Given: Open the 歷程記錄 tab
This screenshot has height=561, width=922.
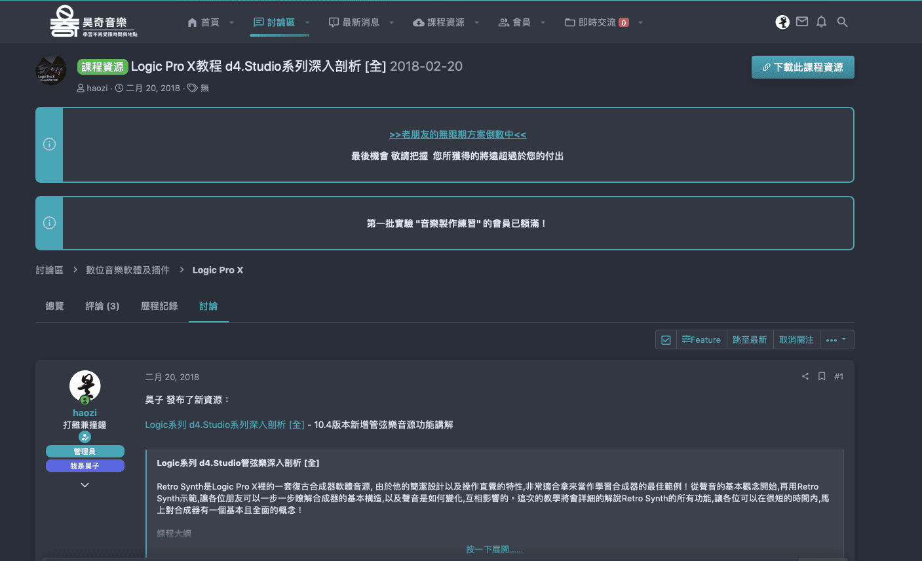Looking at the screenshot, I should tap(159, 306).
